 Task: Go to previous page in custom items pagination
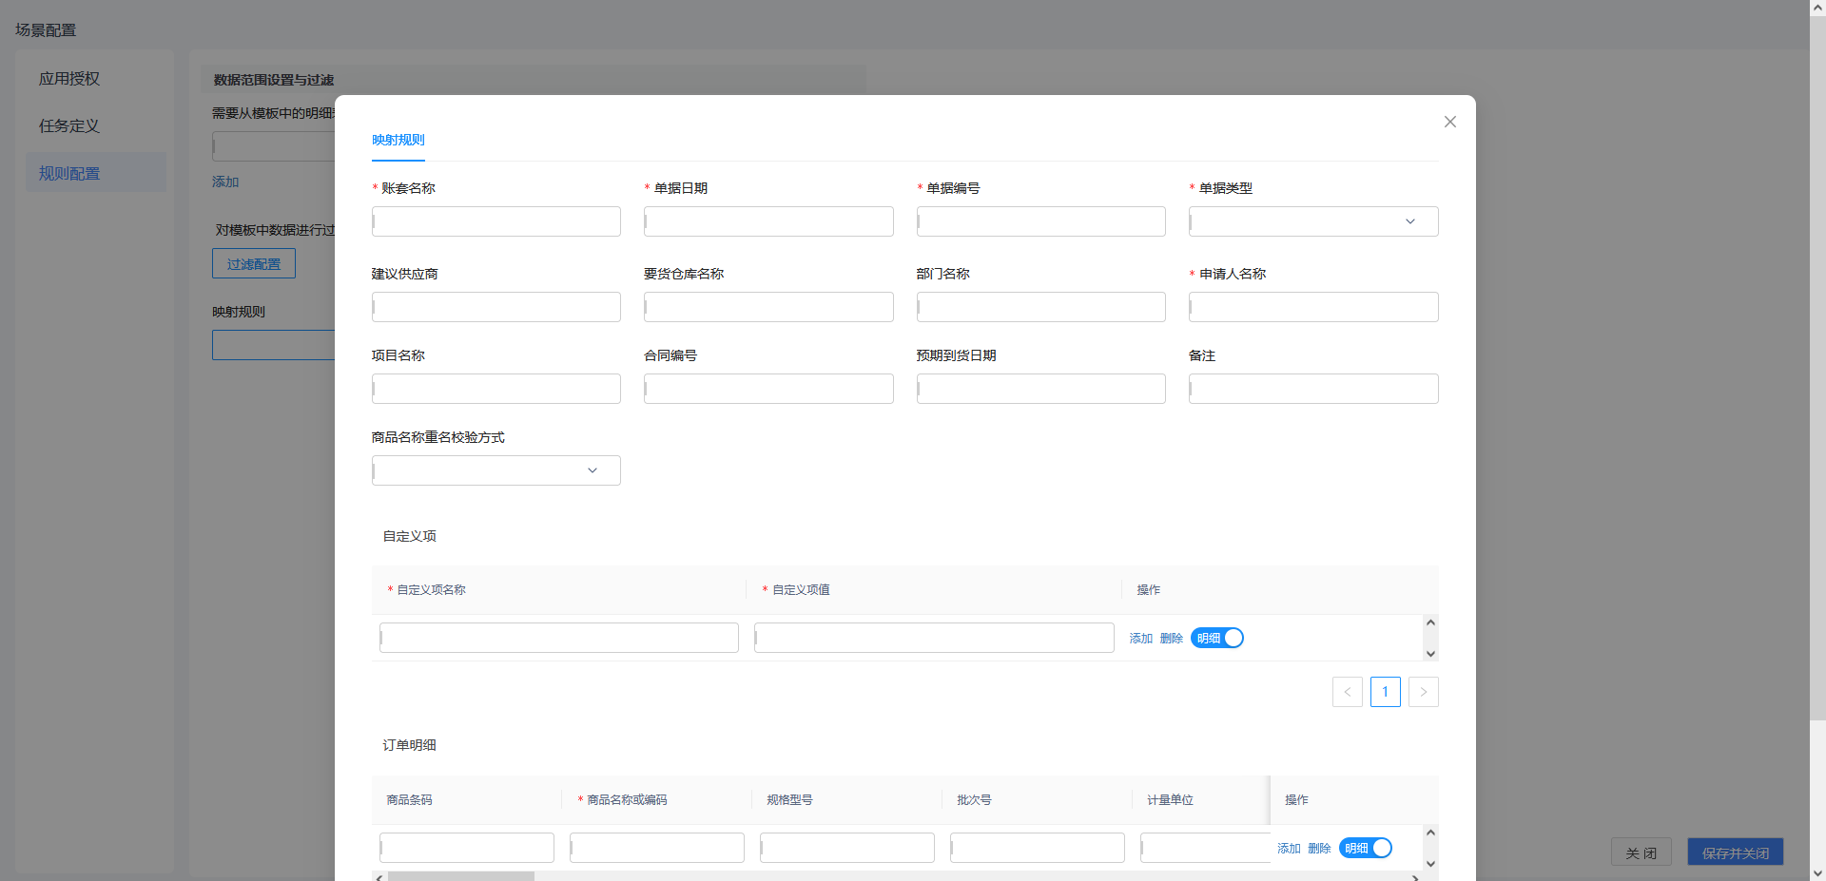coord(1348,692)
